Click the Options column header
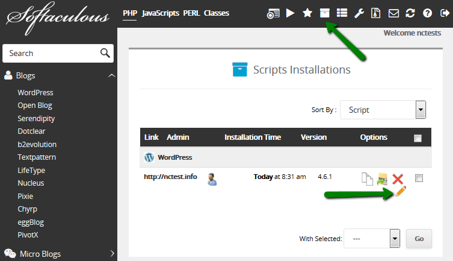 [374, 137]
